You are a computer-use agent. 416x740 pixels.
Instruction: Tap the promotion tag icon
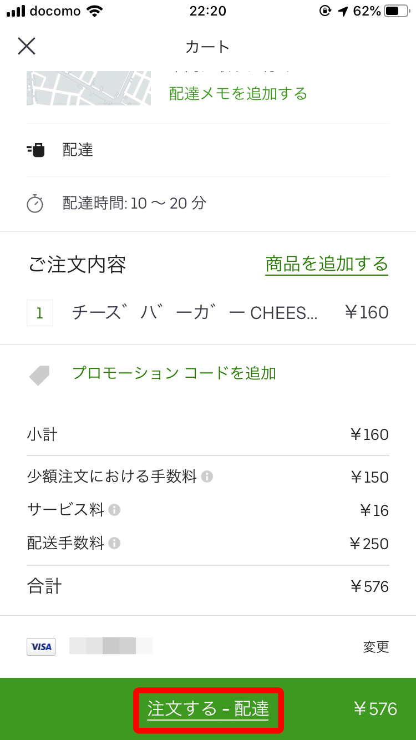(39, 375)
